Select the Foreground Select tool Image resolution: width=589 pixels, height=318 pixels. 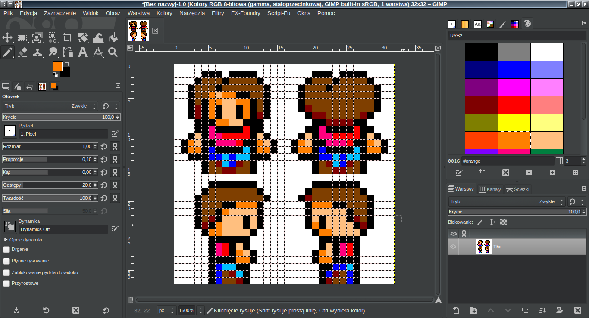point(38,37)
